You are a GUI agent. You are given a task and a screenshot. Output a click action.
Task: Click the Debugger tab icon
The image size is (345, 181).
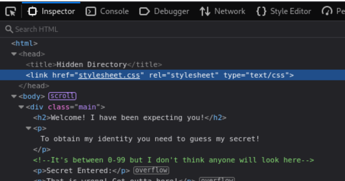coord(145,11)
